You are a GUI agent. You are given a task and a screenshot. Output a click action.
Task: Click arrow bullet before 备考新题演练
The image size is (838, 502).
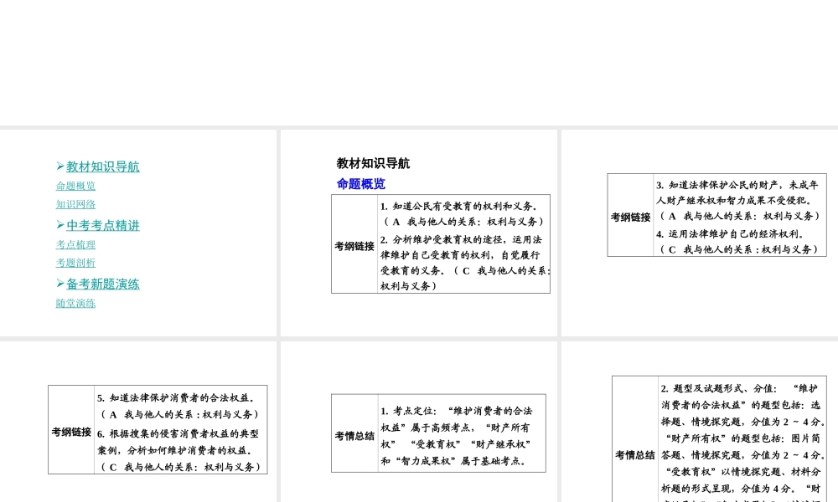[60, 284]
